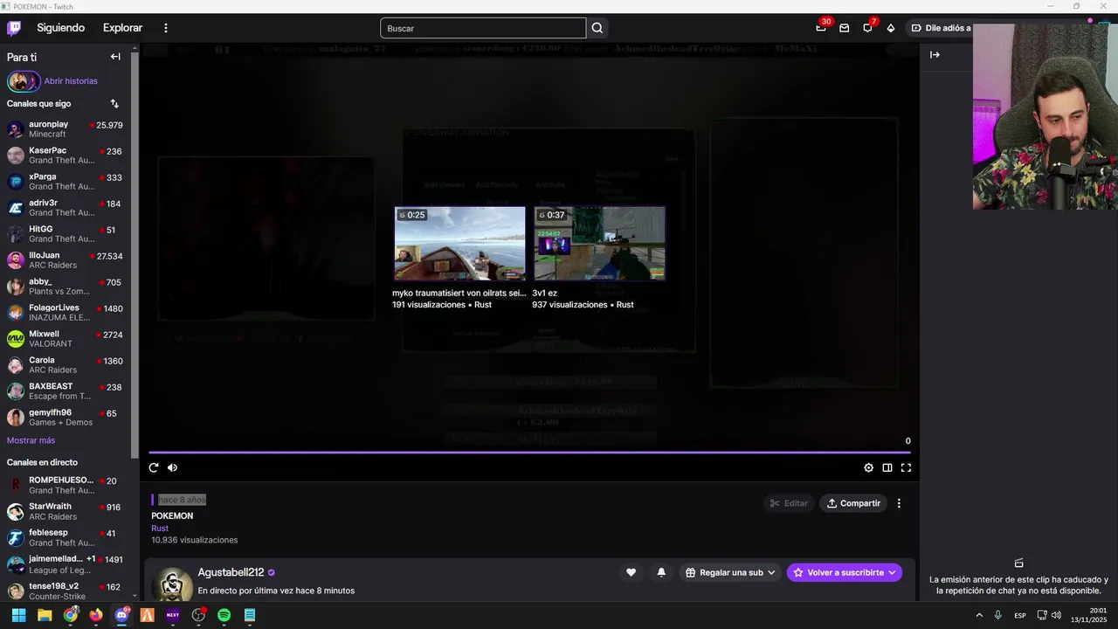Viewport: 1118px width, 629px height.
Task: Toggle follow heart for Agustabell212
Action: [x=631, y=572]
